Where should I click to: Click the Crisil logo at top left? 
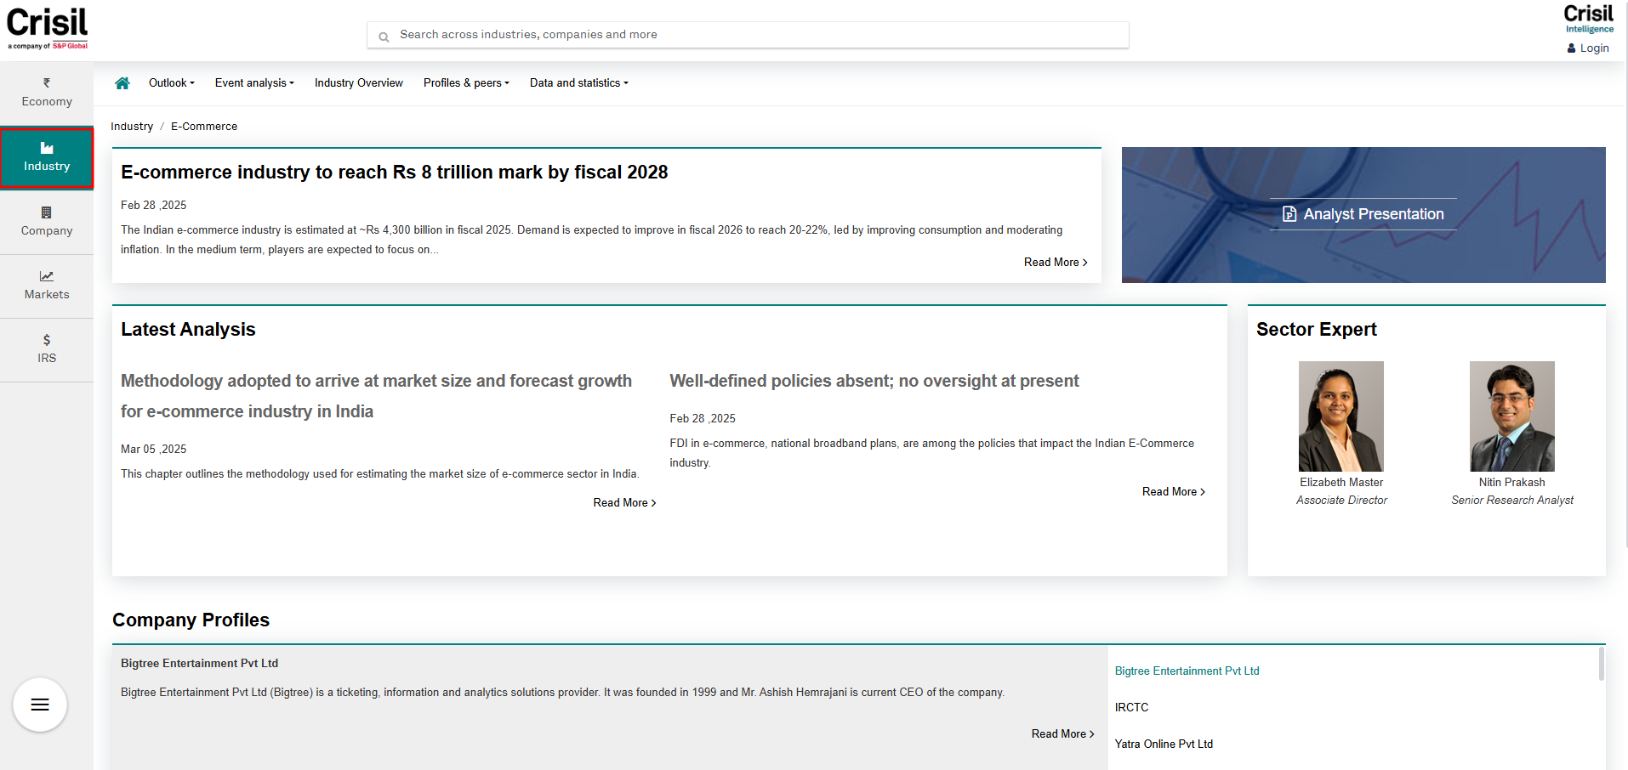click(x=48, y=27)
